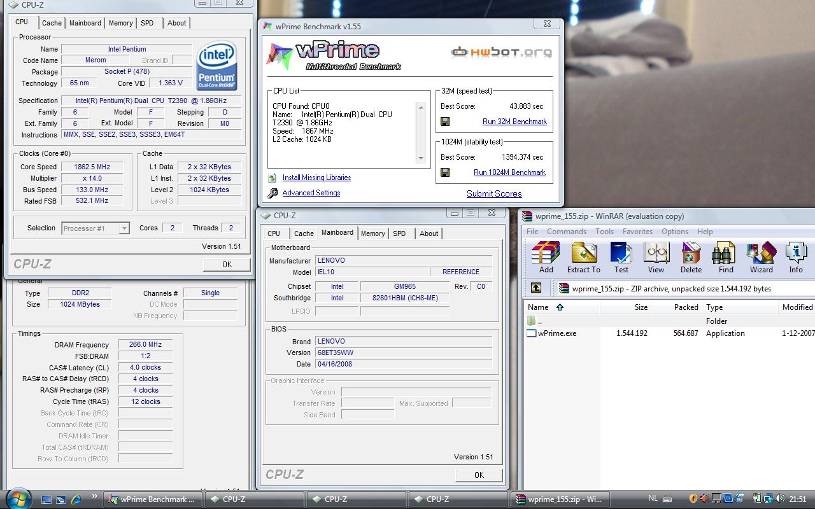
Task: Click the wrench icon beside Advanced Settings
Action: click(273, 193)
